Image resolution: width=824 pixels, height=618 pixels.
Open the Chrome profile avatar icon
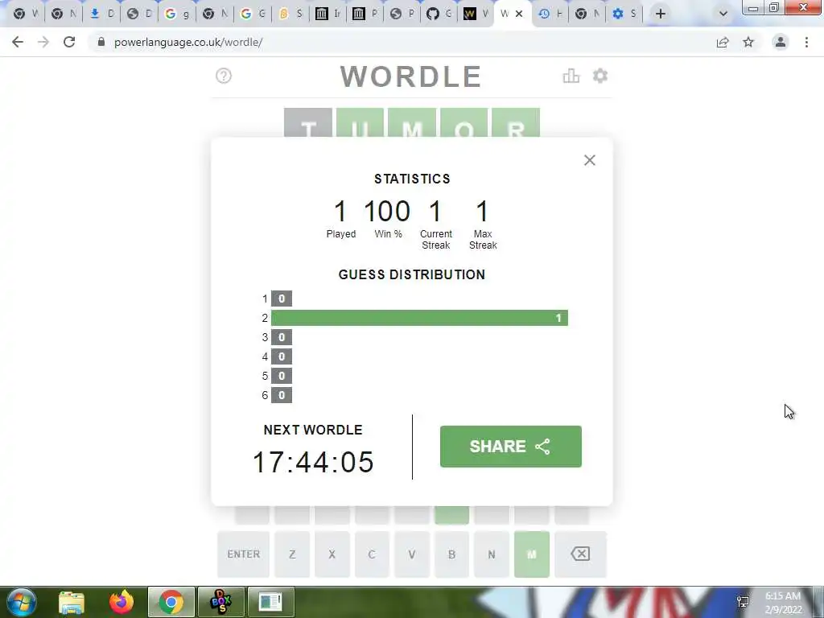pos(781,42)
